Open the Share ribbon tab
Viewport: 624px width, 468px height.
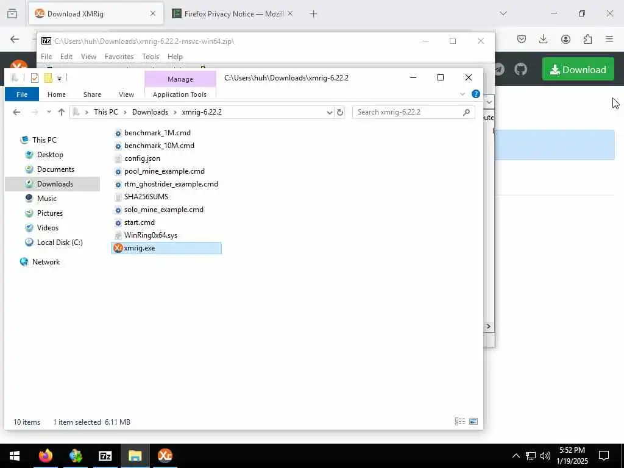click(93, 94)
